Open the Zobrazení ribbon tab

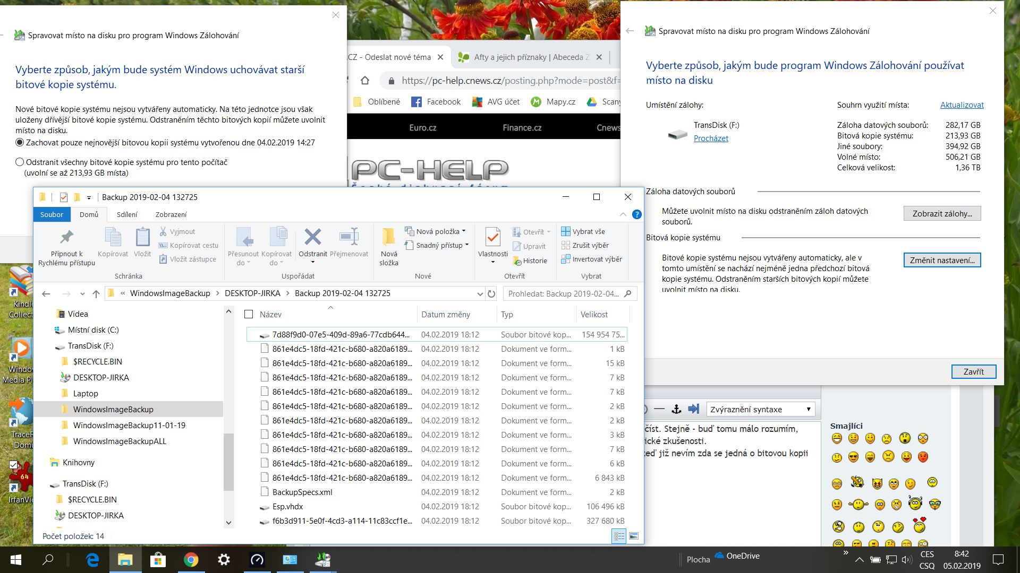[x=171, y=214]
